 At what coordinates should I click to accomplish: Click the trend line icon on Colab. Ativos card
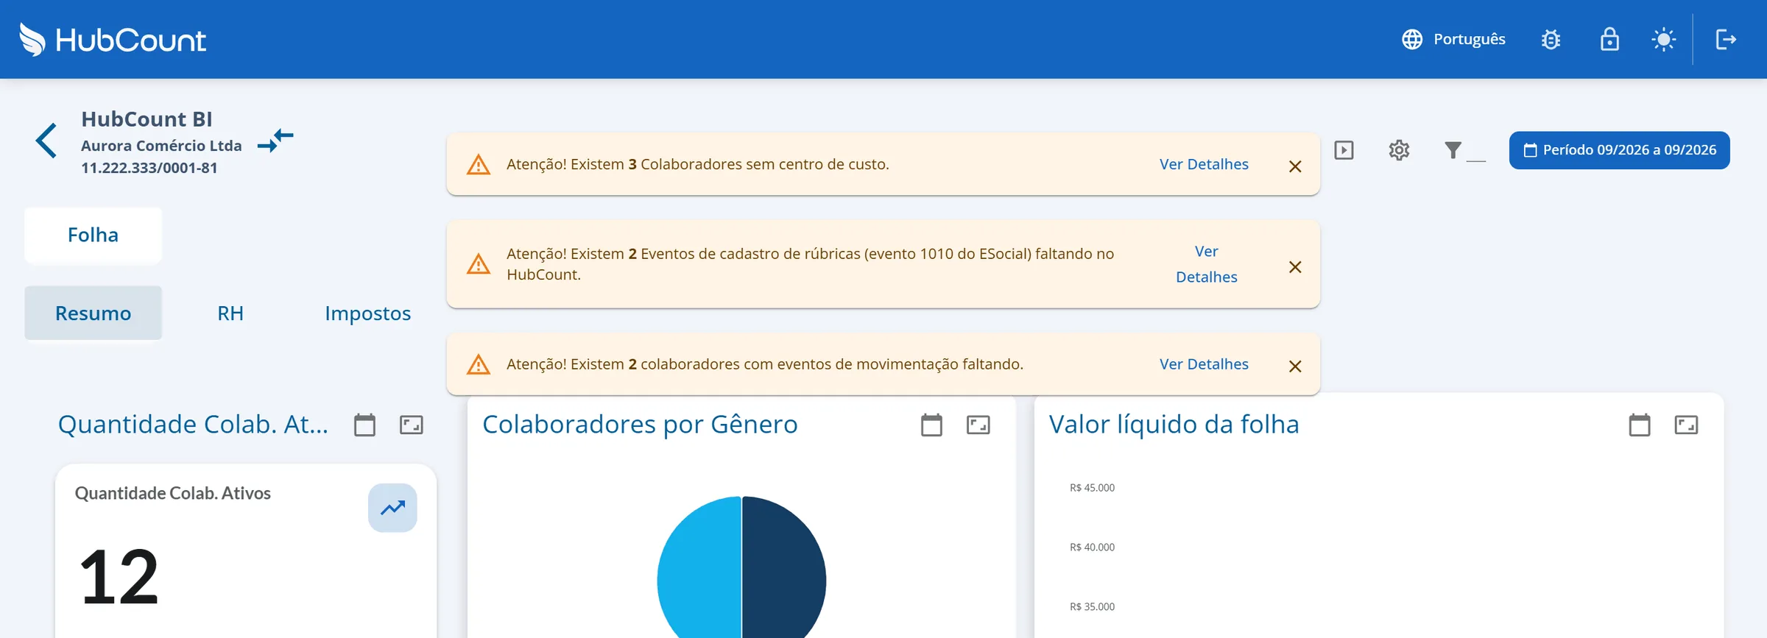point(392,508)
